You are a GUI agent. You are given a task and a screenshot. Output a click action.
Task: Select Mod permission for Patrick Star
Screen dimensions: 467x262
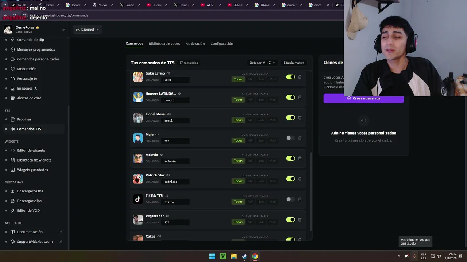[x=273, y=181]
